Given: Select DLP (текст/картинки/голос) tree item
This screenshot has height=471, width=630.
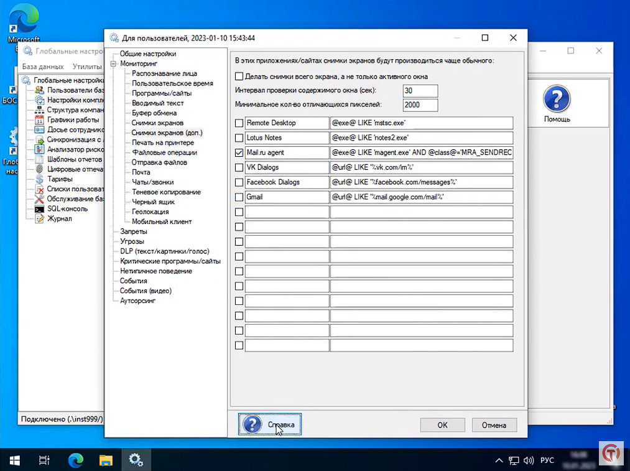Looking at the screenshot, I should (164, 251).
